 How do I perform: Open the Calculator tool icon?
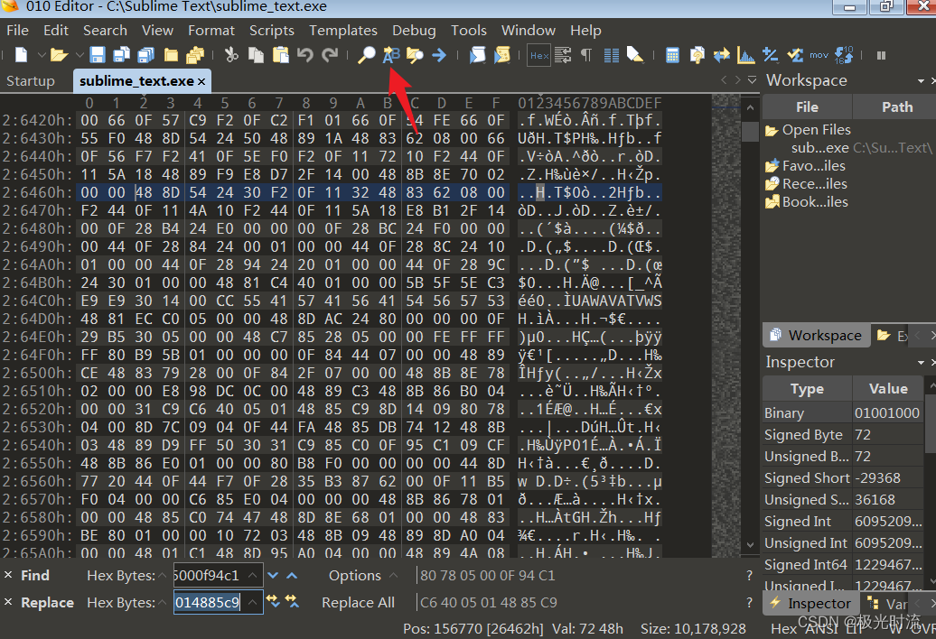[x=672, y=55]
